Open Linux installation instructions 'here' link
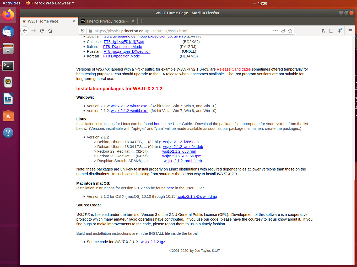Viewport: 357px width, 267px height. click(x=158, y=124)
